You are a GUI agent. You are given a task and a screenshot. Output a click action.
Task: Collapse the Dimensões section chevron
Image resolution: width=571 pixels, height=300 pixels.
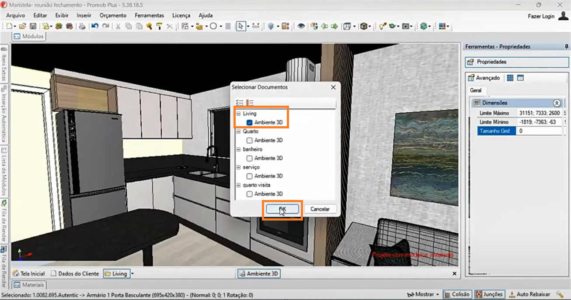pos(557,103)
